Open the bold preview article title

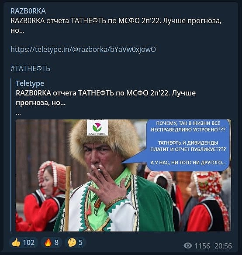pos(106,98)
